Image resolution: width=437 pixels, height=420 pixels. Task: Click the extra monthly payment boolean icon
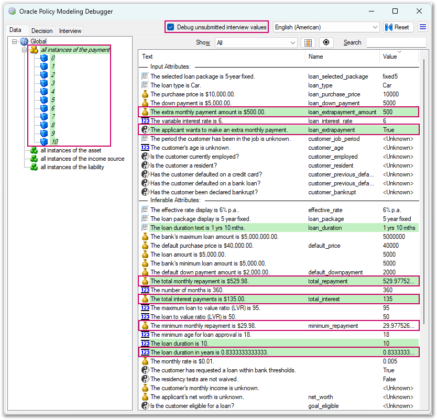(x=145, y=130)
